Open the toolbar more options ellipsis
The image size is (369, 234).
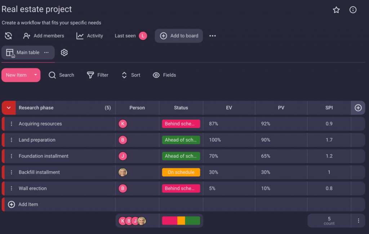pyautogui.click(x=213, y=36)
